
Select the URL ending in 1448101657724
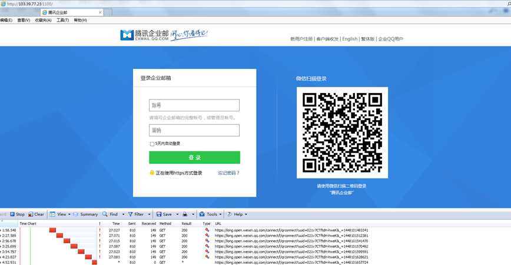point(291,263)
